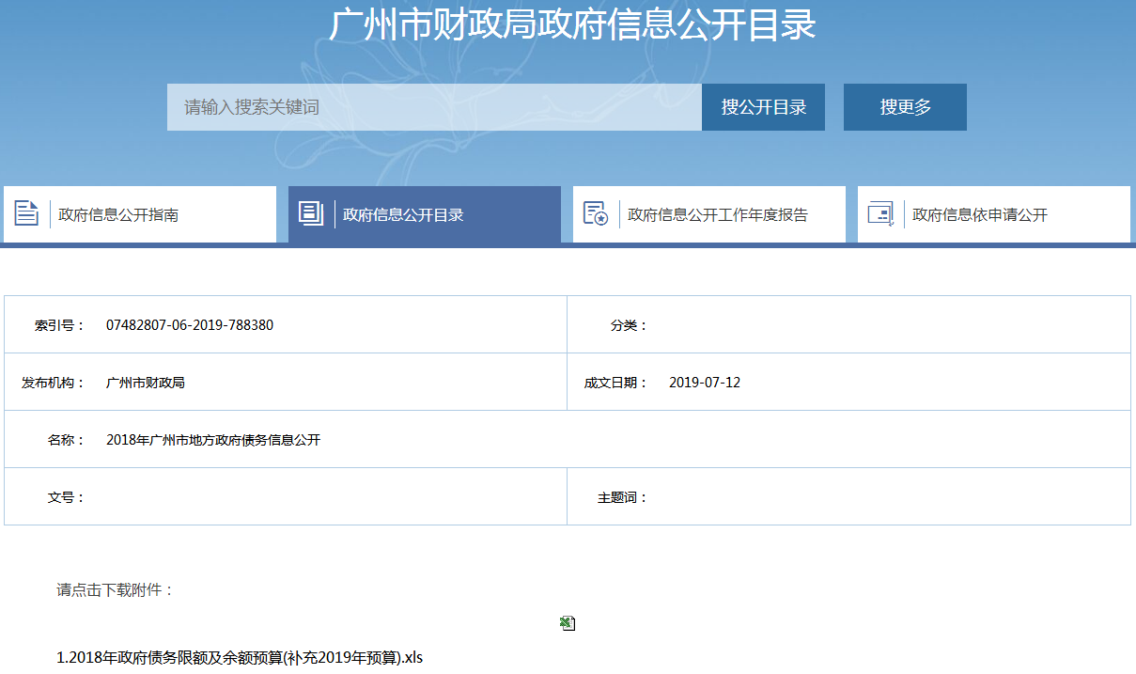Click the 请点击下载附件 prompt text
Viewport: 1136px width, 674px height.
[x=115, y=590]
